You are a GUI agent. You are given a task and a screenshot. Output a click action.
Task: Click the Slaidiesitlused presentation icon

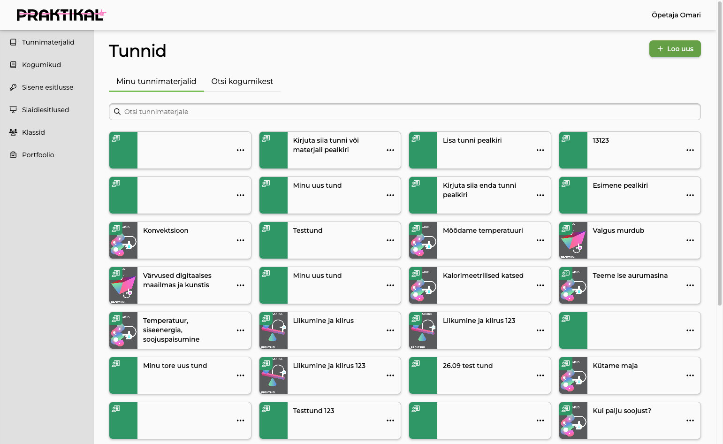(13, 110)
